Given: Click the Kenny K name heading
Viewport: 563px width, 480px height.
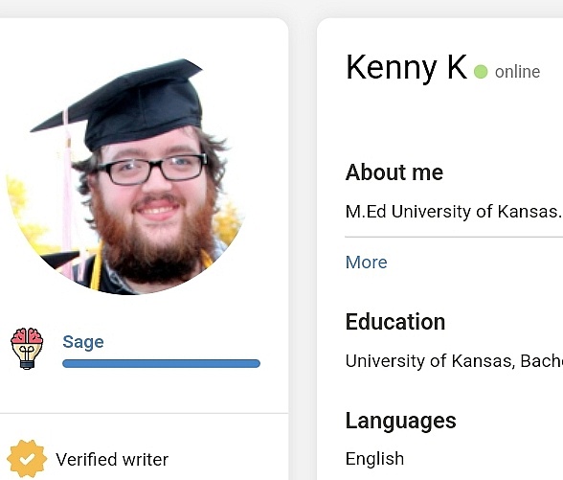Looking at the screenshot, I should 406,68.
